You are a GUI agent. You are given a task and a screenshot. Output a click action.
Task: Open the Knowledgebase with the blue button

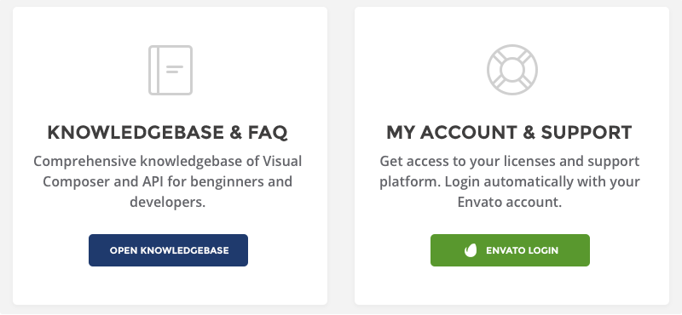[x=168, y=250]
